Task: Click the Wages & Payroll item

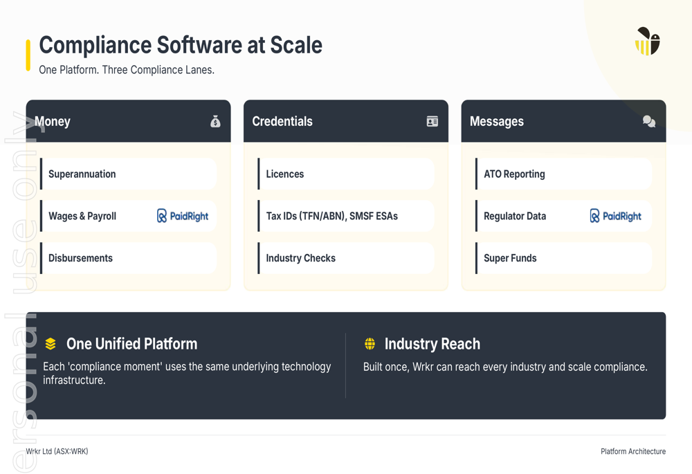Action: coord(129,216)
